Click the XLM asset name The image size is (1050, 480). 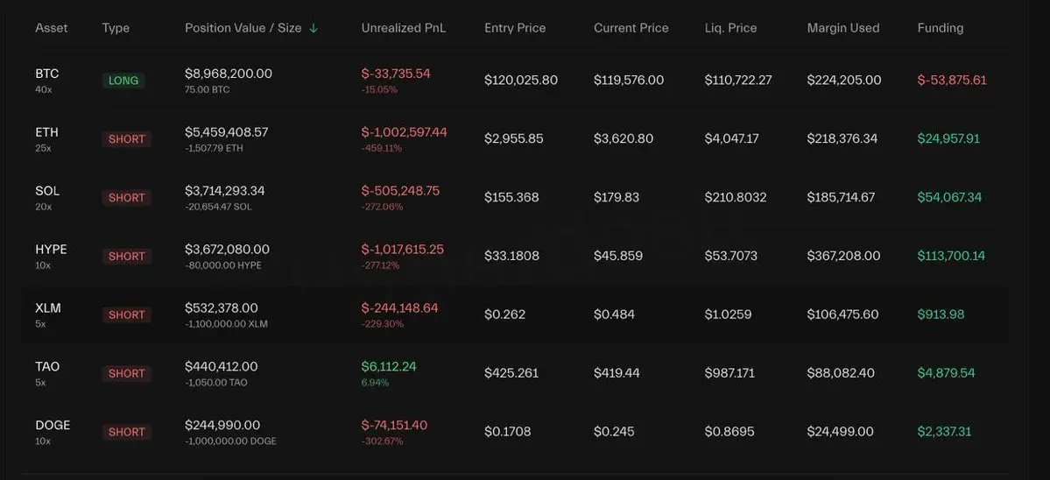click(48, 308)
